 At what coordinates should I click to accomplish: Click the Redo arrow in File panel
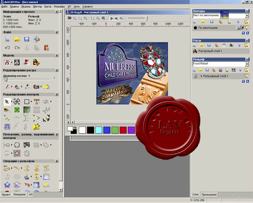(17, 48)
